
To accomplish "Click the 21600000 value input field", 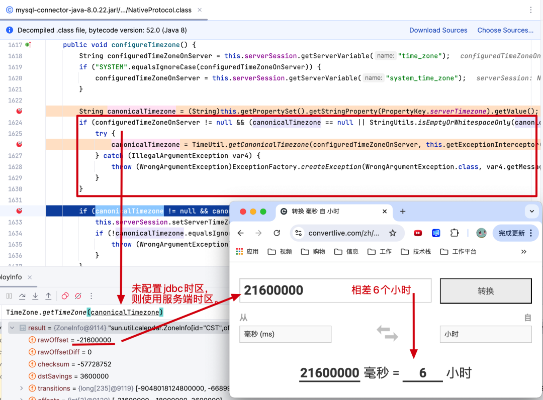I will coord(335,290).
